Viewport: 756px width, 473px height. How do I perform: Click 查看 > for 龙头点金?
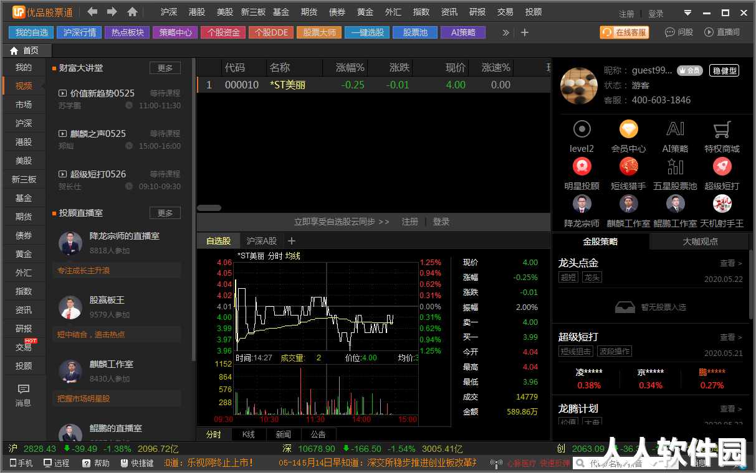point(731,263)
